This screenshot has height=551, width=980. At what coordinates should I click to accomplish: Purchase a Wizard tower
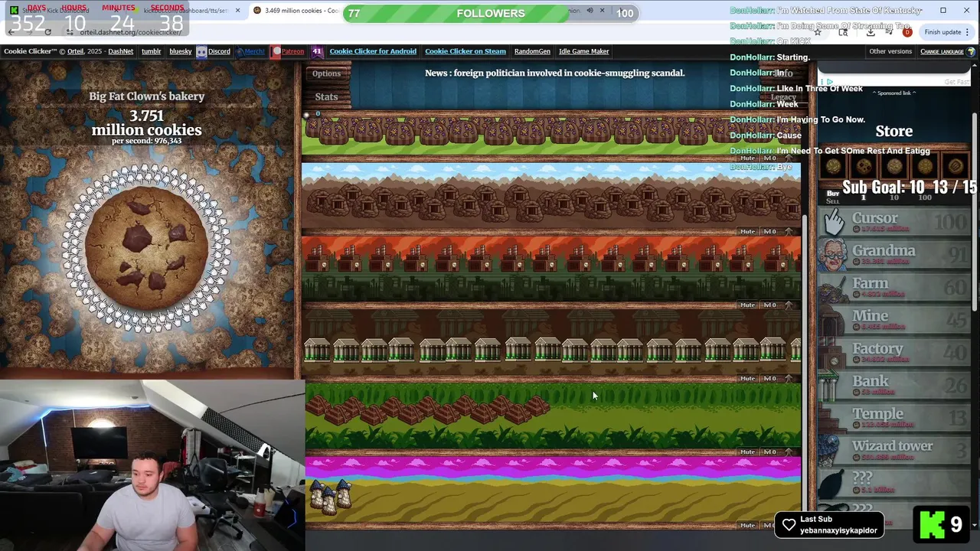pyautogui.click(x=894, y=450)
